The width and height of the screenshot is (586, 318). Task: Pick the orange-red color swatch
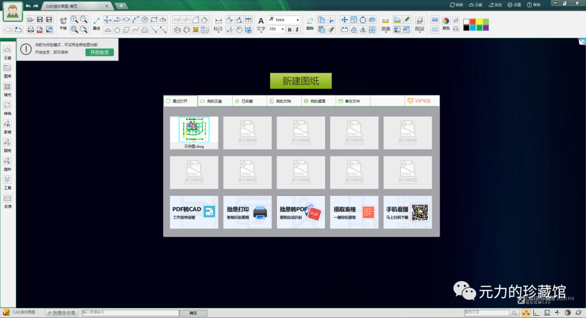tap(473, 22)
